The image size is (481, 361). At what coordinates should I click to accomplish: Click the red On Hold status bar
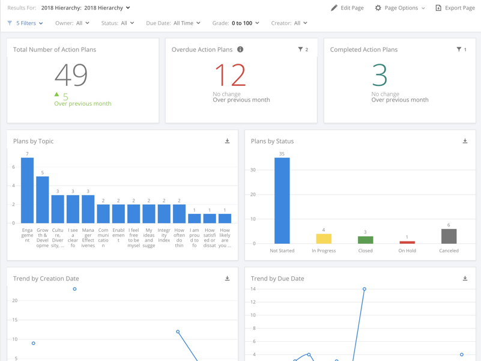pyautogui.click(x=407, y=243)
